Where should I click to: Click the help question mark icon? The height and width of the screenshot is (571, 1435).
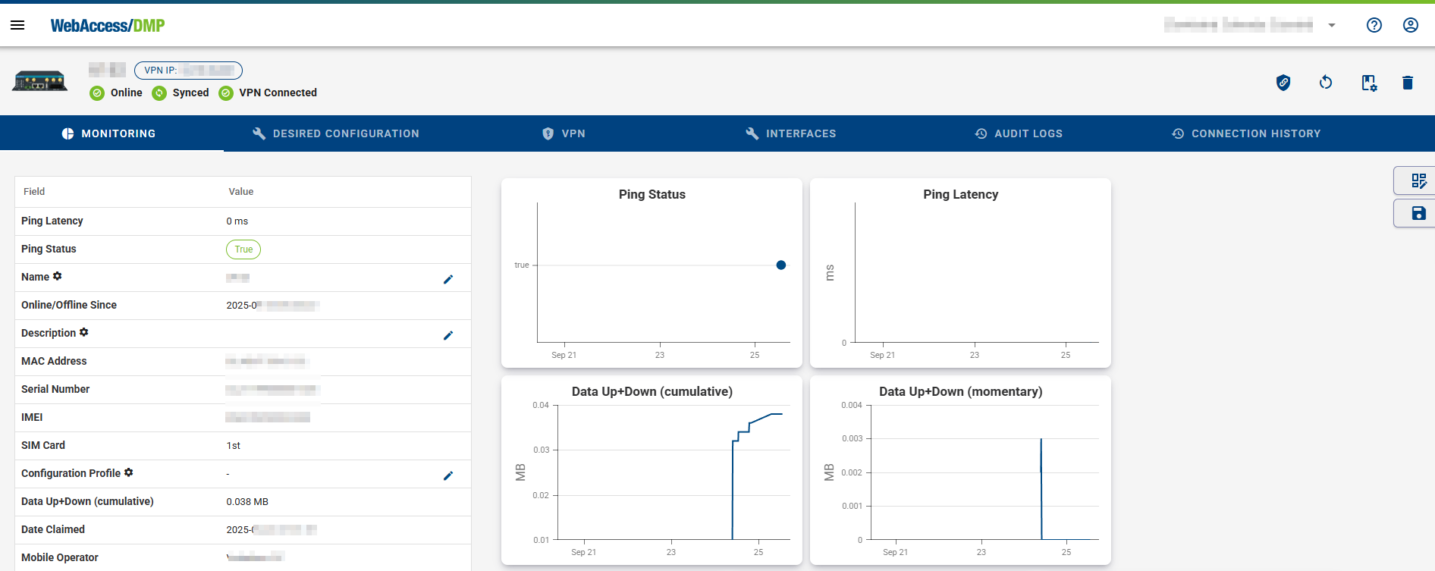click(1374, 25)
